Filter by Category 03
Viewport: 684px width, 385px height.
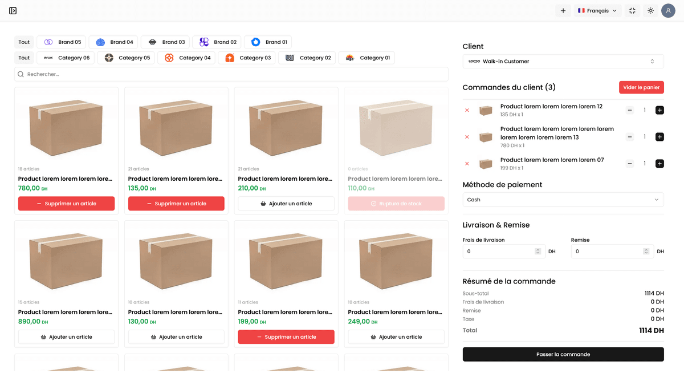[x=247, y=58]
